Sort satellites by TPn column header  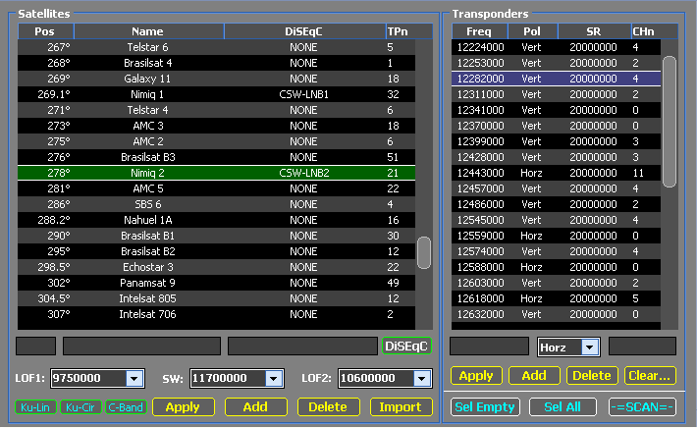[408, 31]
